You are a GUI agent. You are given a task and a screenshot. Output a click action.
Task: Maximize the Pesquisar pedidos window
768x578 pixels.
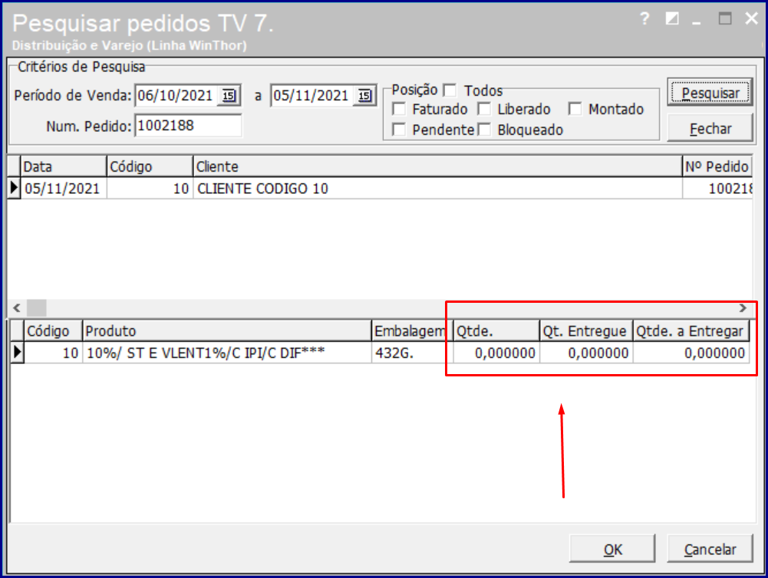(725, 18)
